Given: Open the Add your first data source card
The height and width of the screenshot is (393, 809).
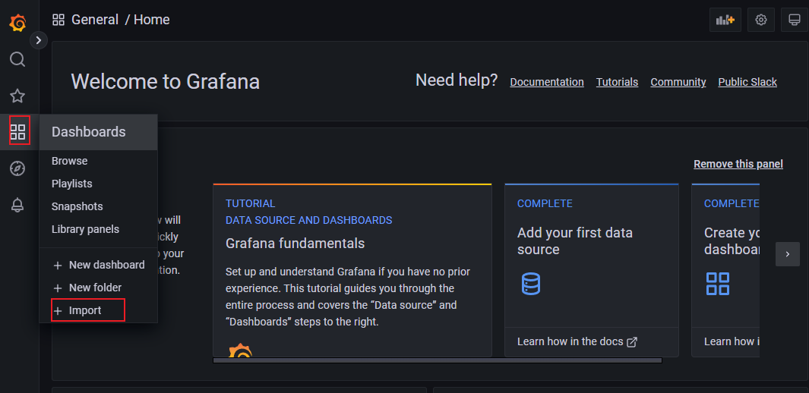Looking at the screenshot, I should pyautogui.click(x=591, y=270).
